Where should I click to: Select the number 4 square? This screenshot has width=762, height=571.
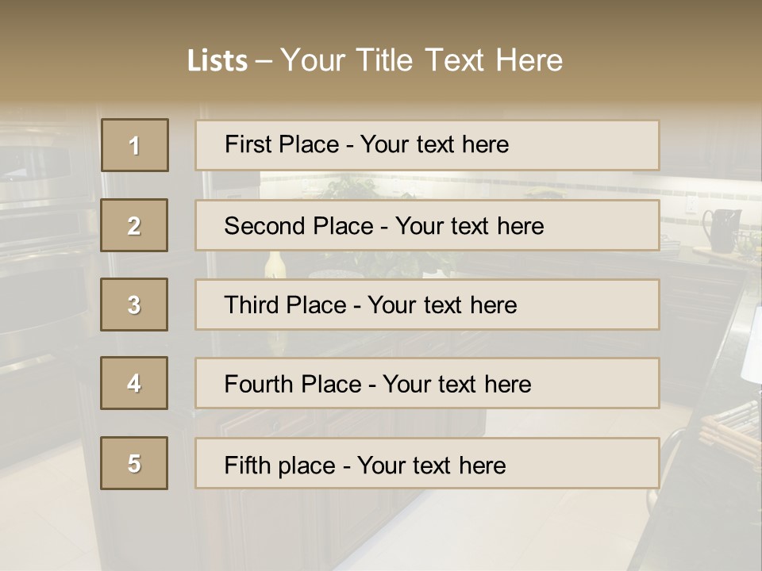point(134,383)
